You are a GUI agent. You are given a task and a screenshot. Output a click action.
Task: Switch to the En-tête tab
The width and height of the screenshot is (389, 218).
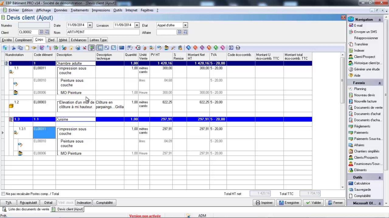[7, 40]
